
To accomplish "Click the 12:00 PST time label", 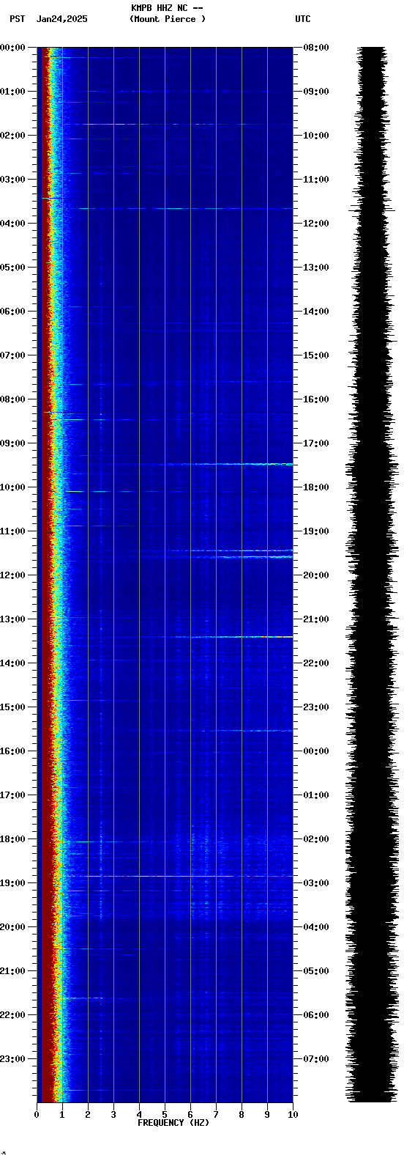I will (12, 575).
